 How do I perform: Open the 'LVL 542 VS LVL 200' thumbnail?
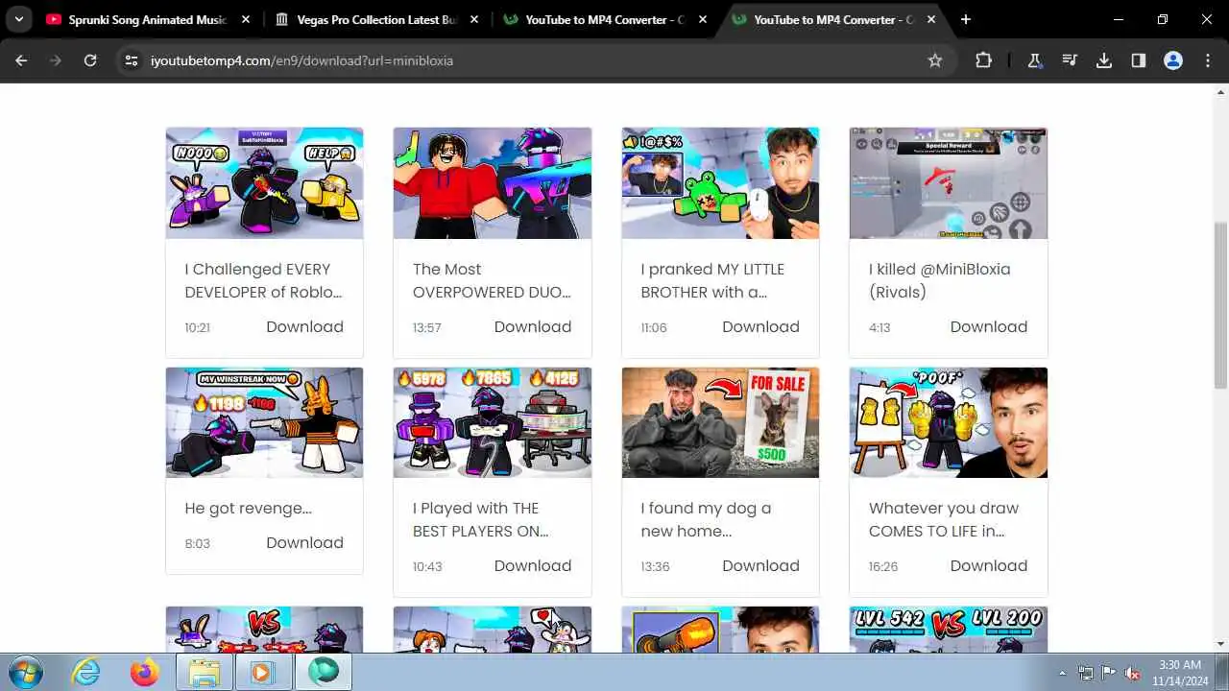pos(949,630)
